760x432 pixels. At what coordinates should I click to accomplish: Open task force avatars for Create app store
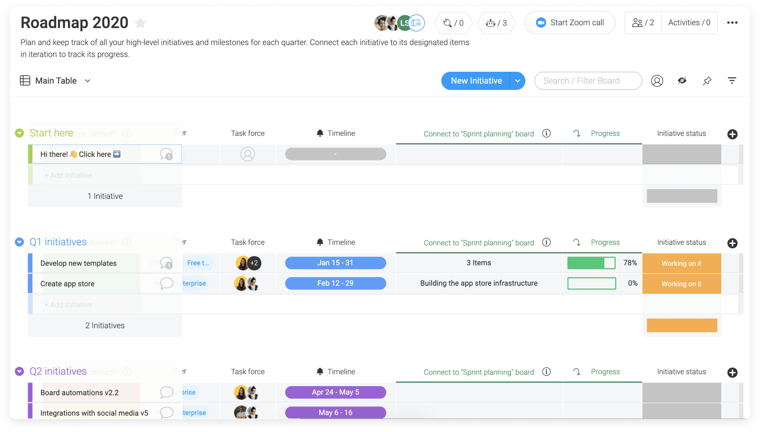coord(246,283)
